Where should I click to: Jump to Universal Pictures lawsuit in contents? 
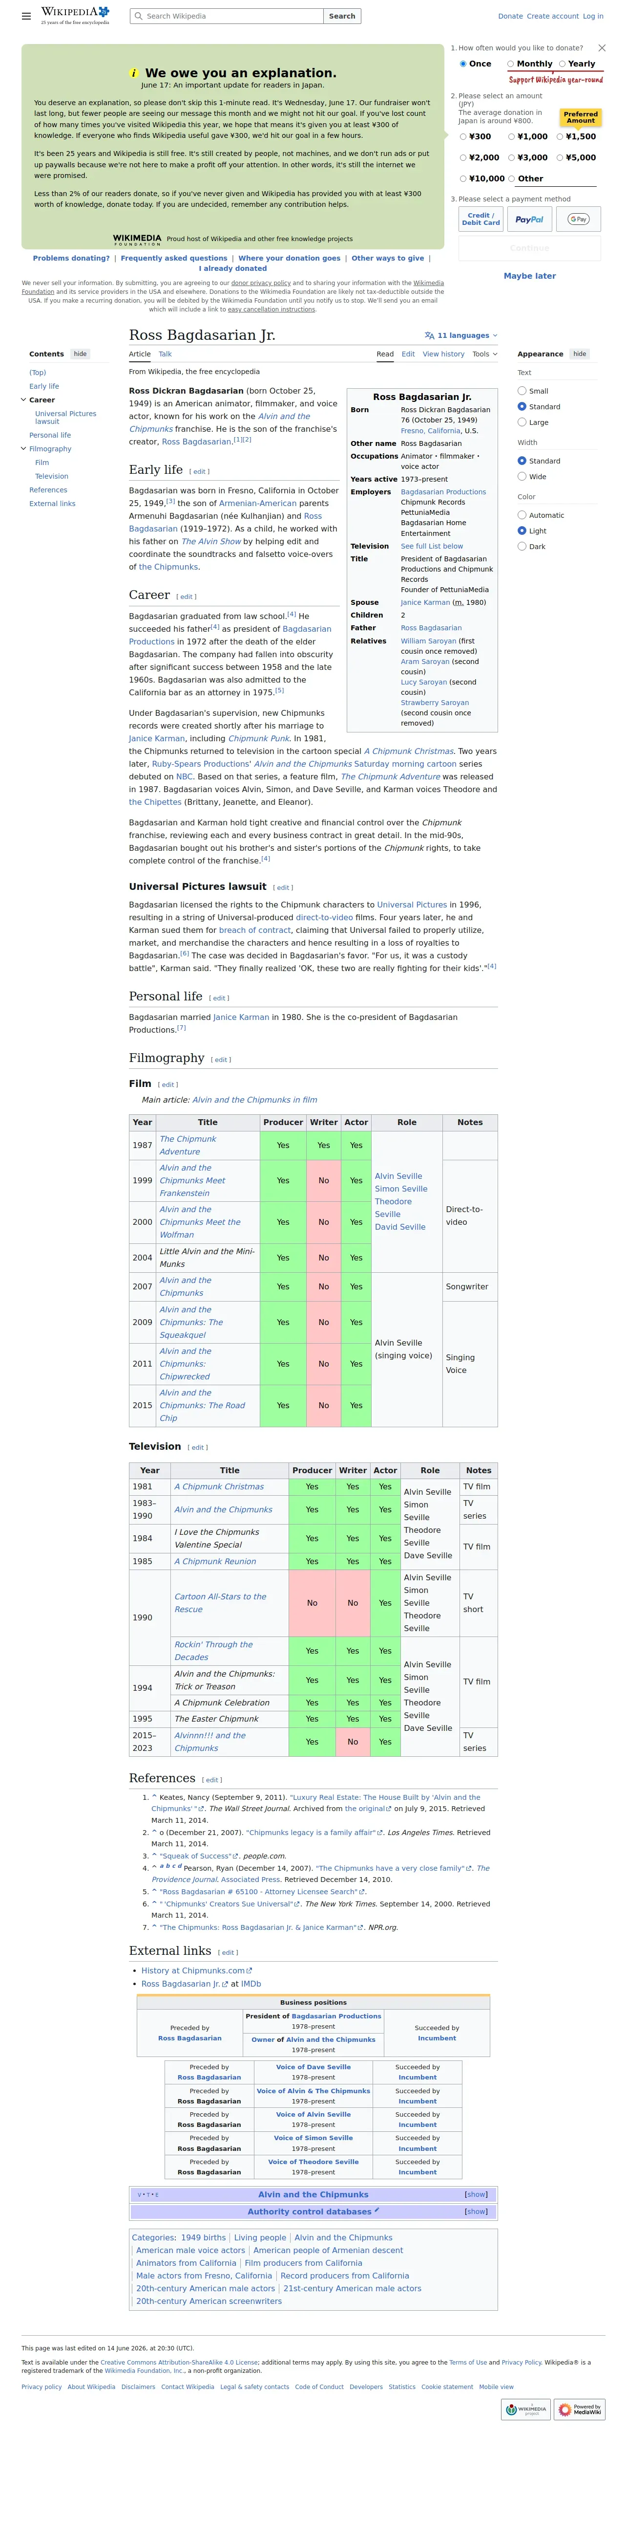pos(65,417)
